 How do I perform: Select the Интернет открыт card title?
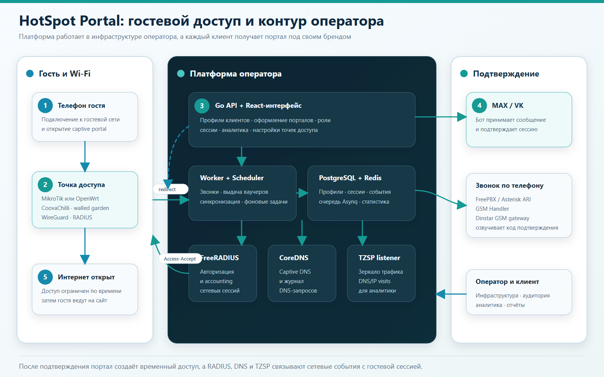pos(86,277)
